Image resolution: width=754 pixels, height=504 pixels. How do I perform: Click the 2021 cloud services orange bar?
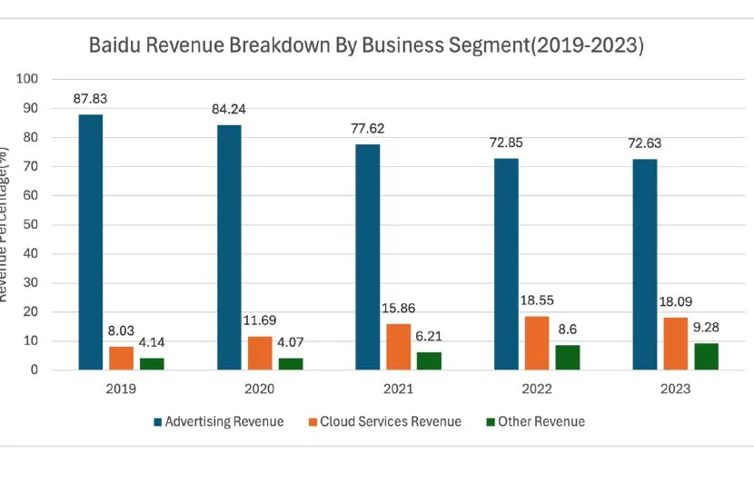click(399, 347)
